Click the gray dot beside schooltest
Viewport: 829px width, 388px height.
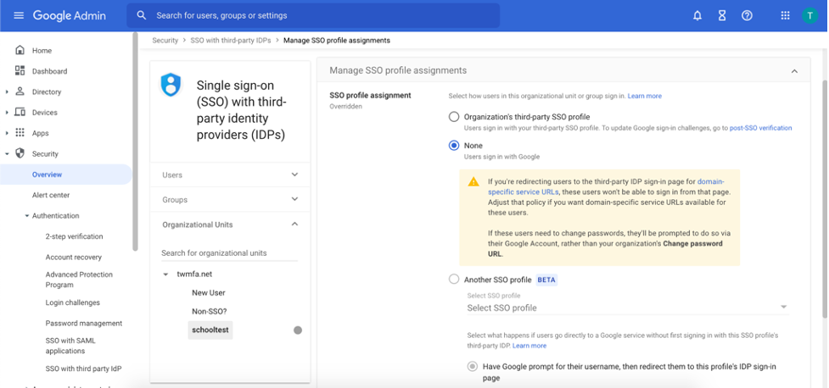[x=298, y=330]
